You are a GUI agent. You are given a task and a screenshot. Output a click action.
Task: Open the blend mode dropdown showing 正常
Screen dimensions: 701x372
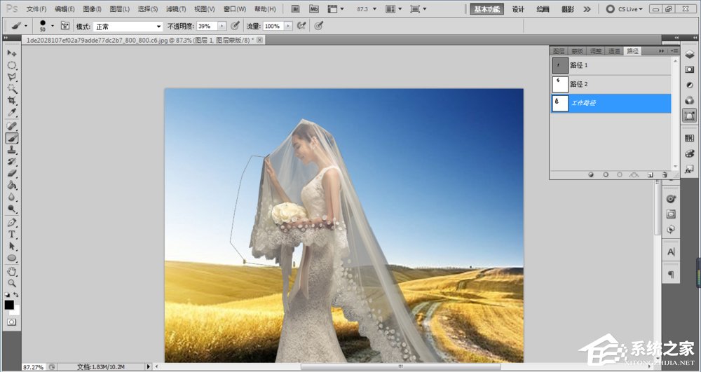click(x=128, y=26)
